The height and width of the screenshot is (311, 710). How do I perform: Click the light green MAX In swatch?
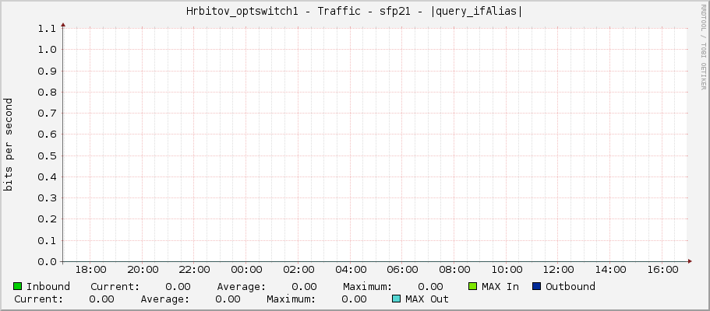[x=473, y=287]
